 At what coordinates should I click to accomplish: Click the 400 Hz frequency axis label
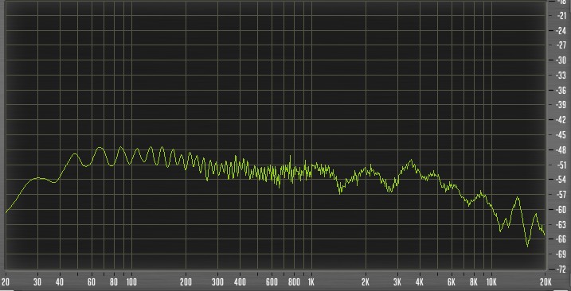(240, 282)
